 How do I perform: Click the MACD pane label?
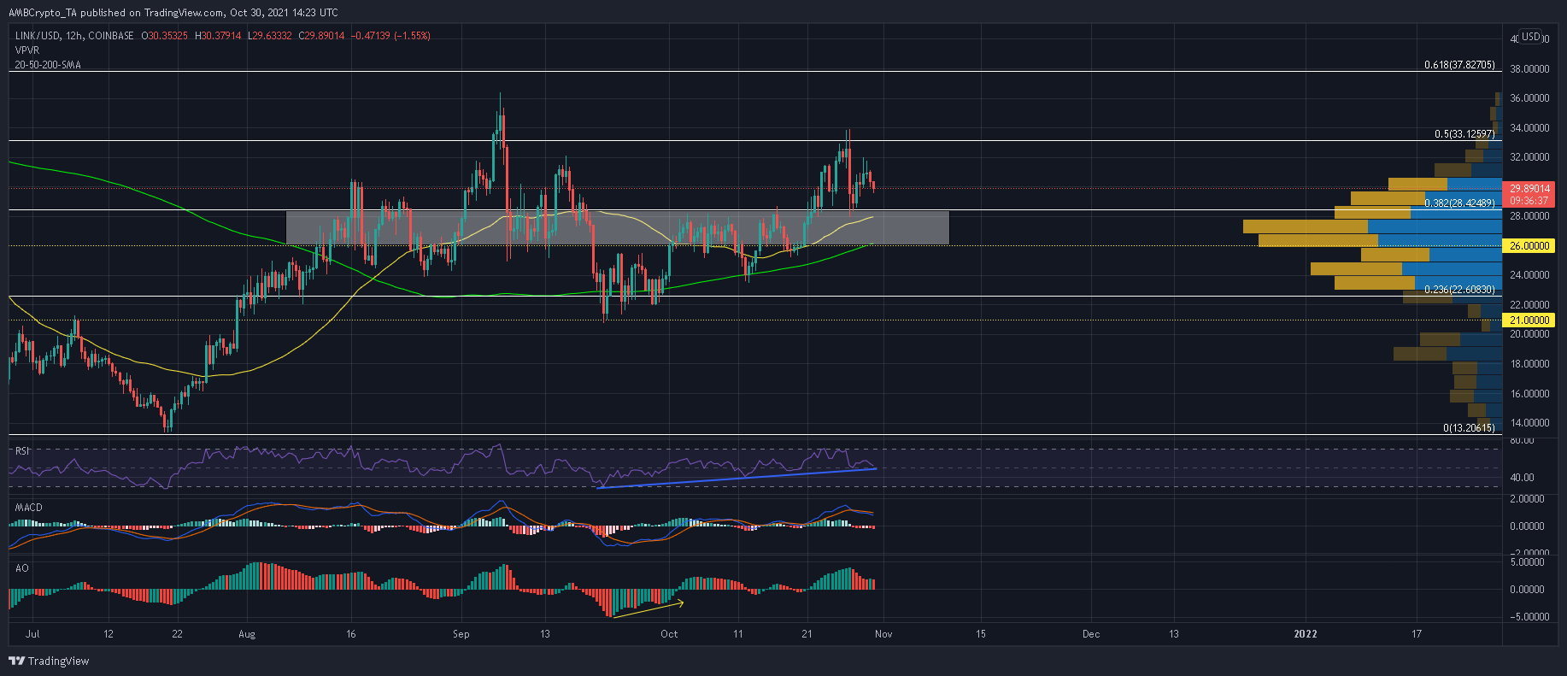(28, 508)
